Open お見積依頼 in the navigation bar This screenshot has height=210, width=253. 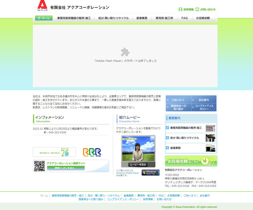(203, 18)
